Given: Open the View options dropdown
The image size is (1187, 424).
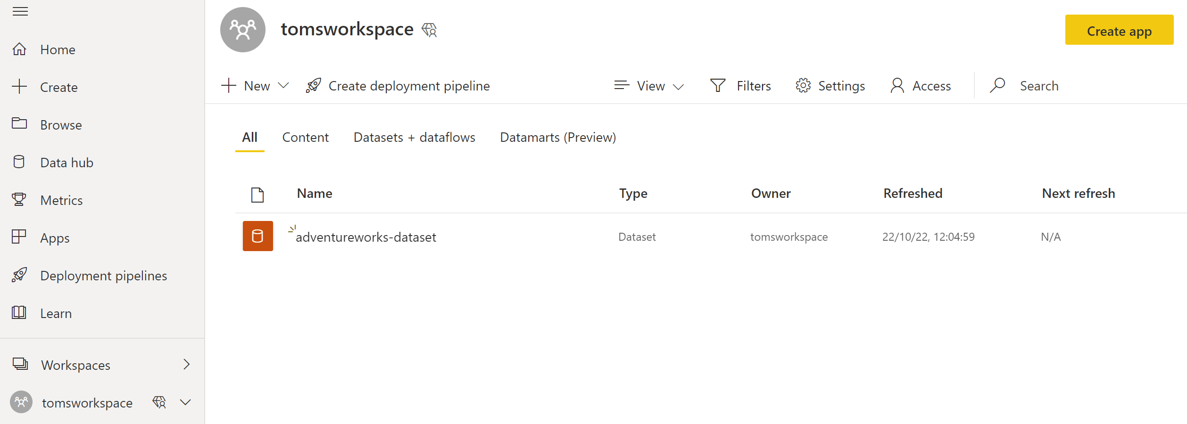Looking at the screenshot, I should click(648, 85).
